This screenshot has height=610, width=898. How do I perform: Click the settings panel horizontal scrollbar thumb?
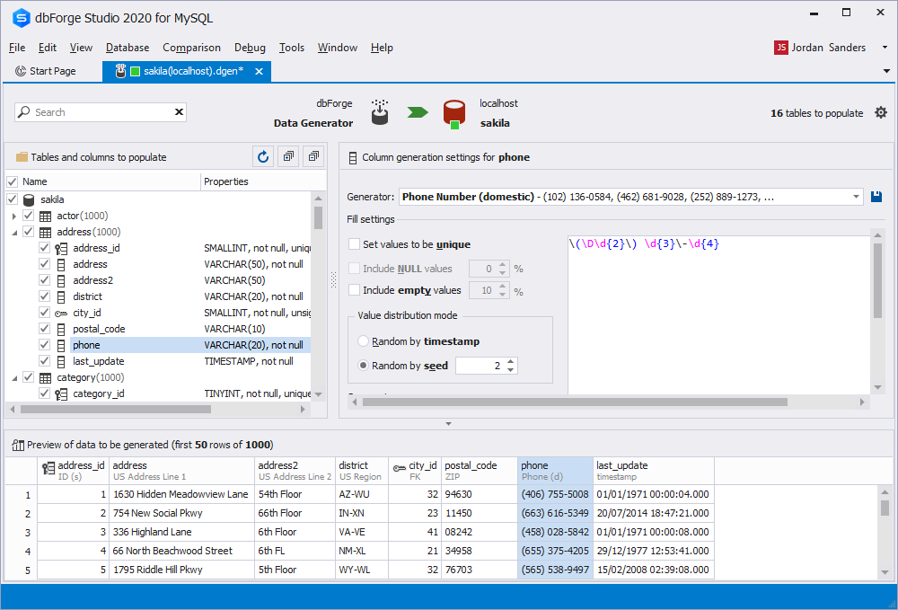(x=575, y=402)
